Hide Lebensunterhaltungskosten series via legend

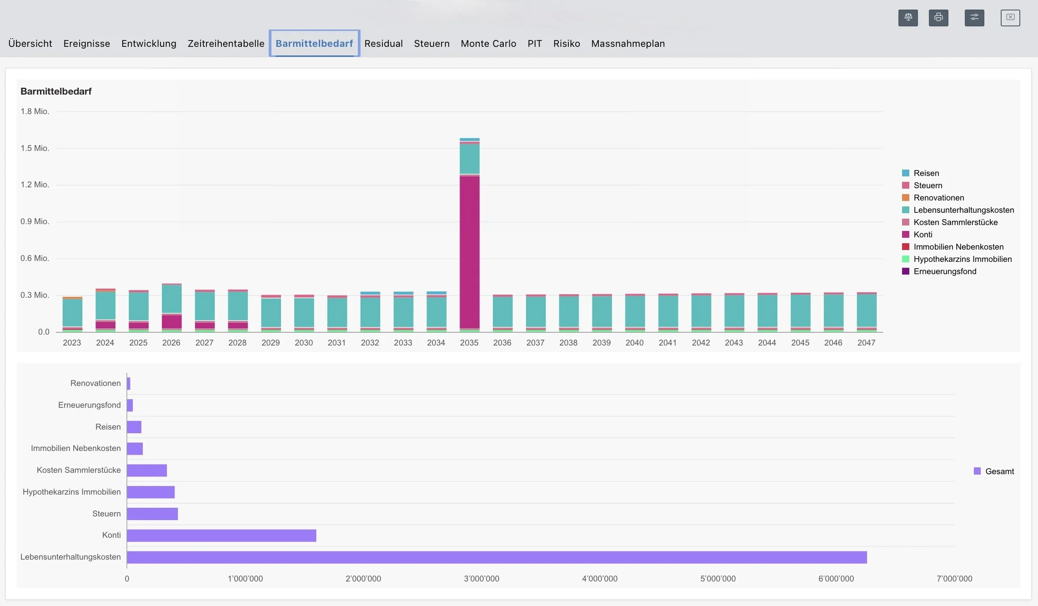[963, 210]
